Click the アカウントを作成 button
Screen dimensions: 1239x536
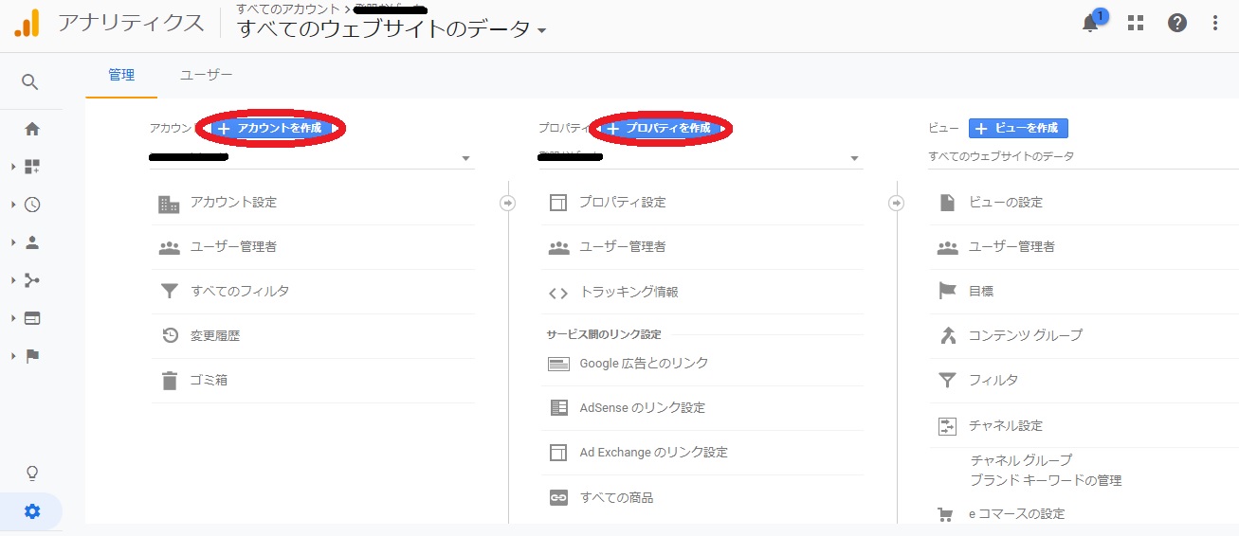(270, 128)
